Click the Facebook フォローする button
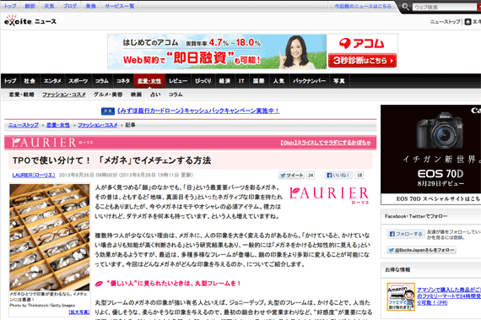This screenshot has width=481, height=320. tap(406, 234)
